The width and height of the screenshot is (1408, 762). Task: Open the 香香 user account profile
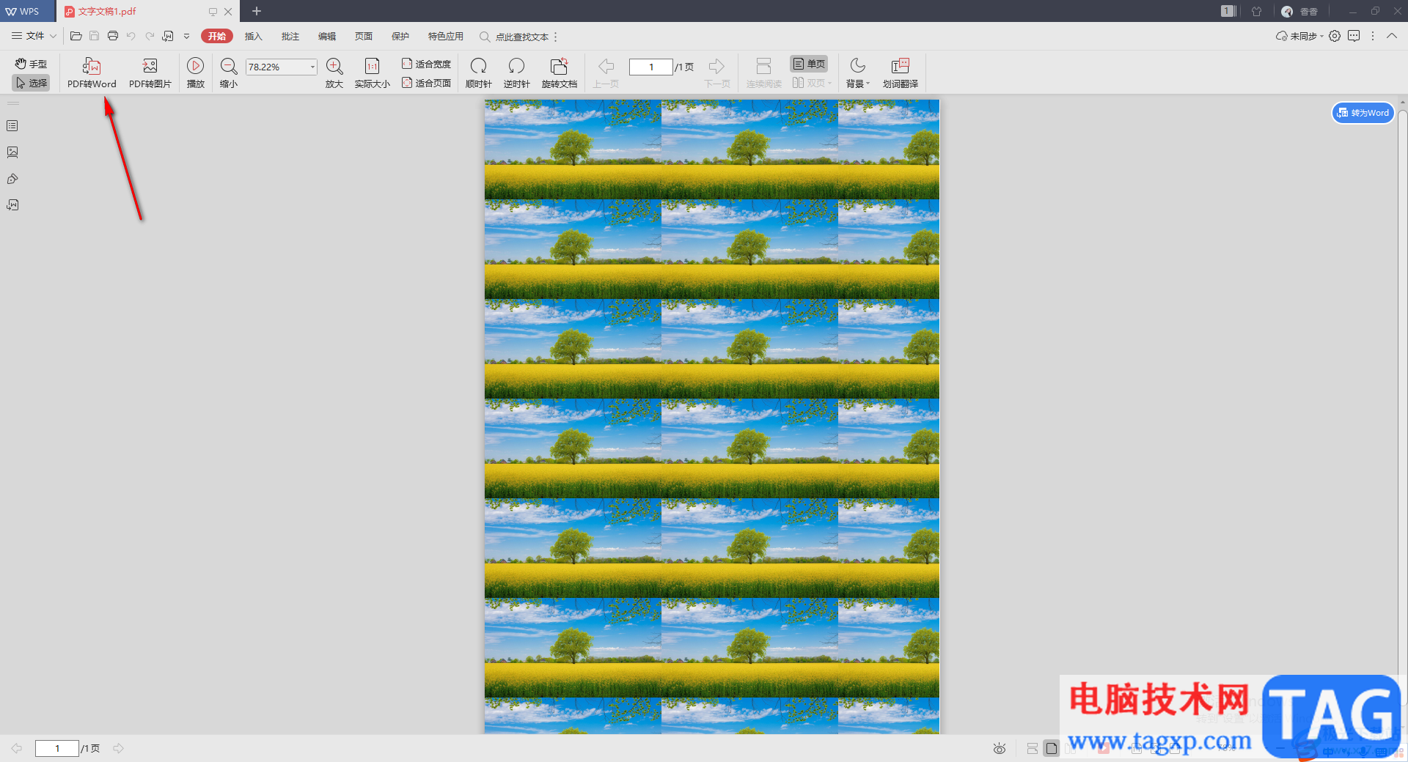pyautogui.click(x=1300, y=11)
